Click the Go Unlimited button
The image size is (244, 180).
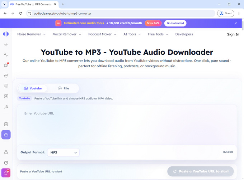[x=175, y=23]
